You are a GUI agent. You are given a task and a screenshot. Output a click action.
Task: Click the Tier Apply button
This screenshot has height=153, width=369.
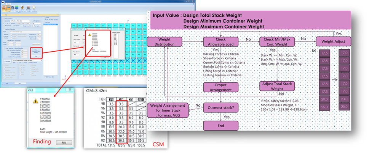[37, 26]
